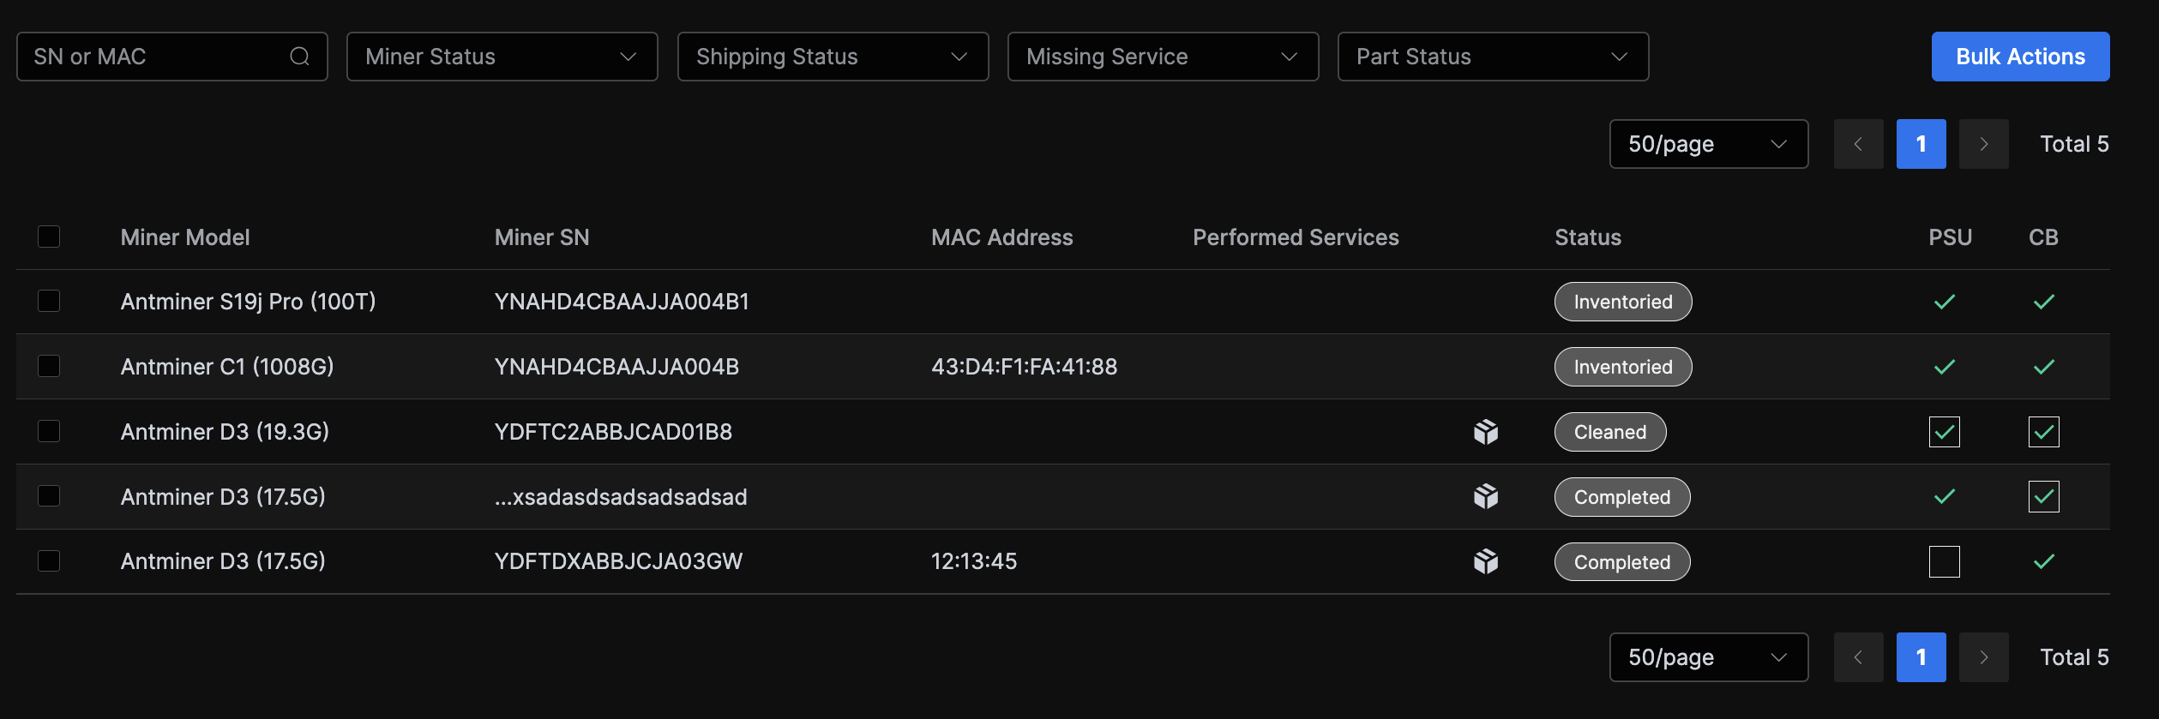Viewport: 2159px width, 719px height.
Task: Click the CB check mark for Antminer C1 (1008G)
Action: (x=2044, y=367)
